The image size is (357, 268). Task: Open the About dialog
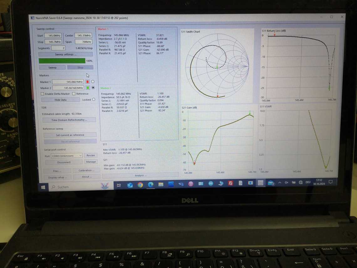pyautogui.click(x=86, y=176)
